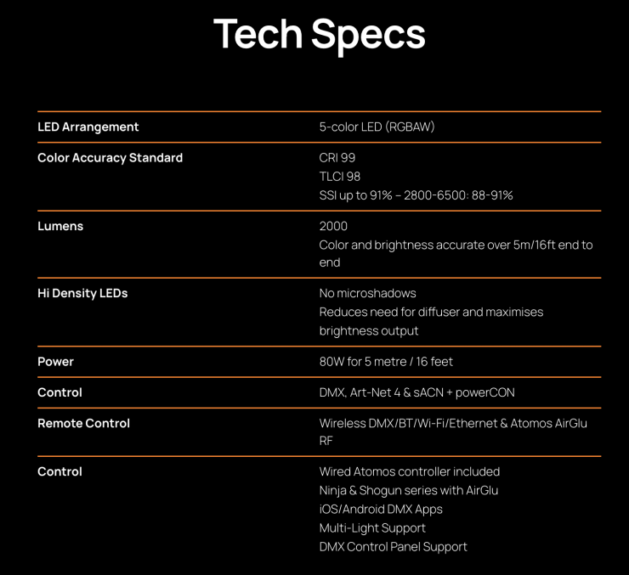Click the DMX, Art-Net 4 & sACN value
The width and height of the screenshot is (629, 575).
[416, 392]
